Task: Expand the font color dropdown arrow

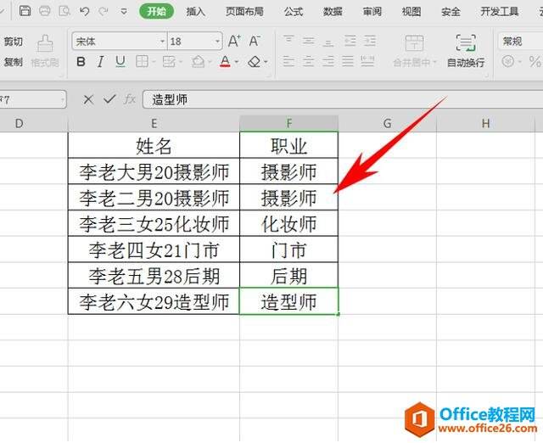Action: tap(237, 62)
